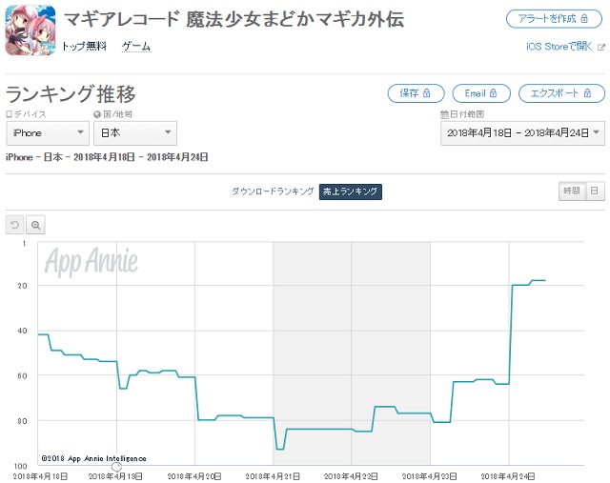The height and width of the screenshot is (483, 610).
Task: Toggle the 時間 hourly view
Action: coord(572,191)
